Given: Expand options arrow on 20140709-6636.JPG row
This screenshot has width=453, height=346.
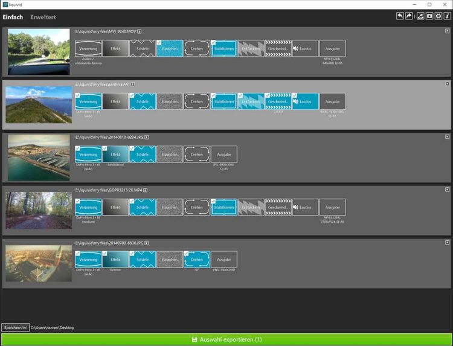Looking at the screenshot, I should tap(447, 242).
